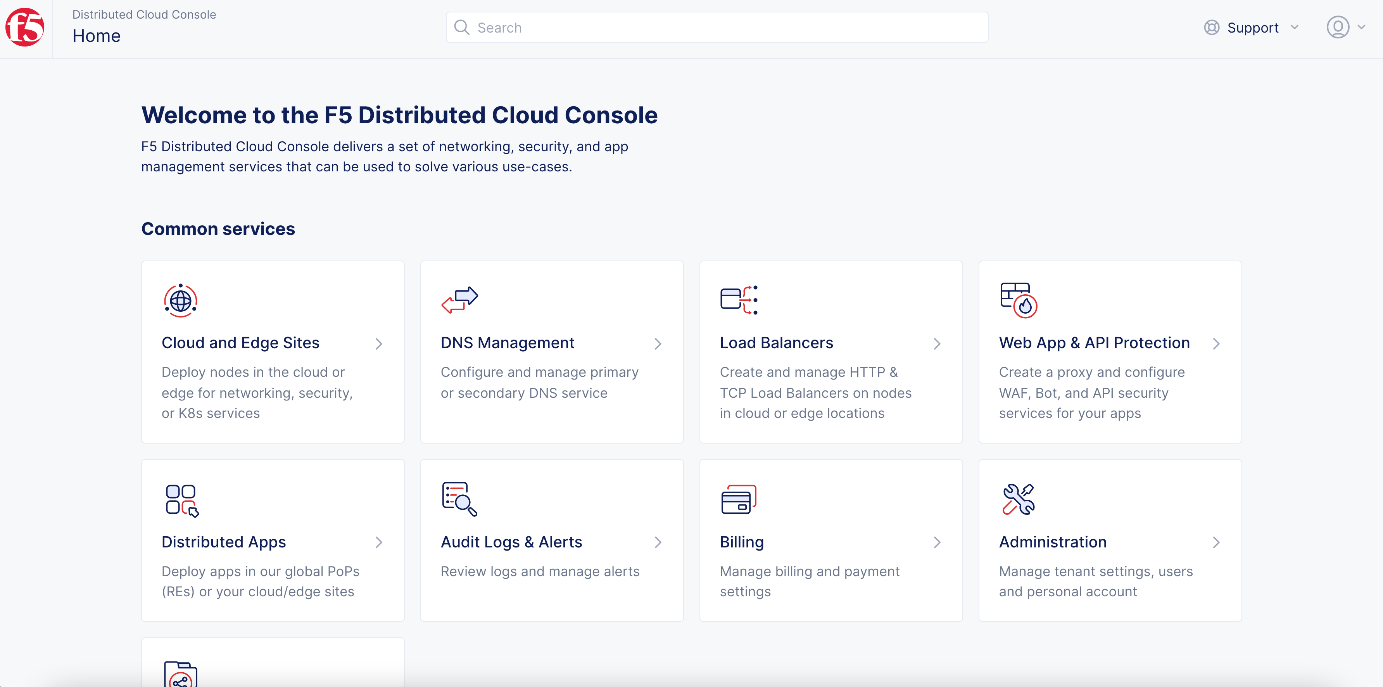Viewport: 1383px width, 687px height.
Task: Click 'Deploy apps in our global PoPs' description
Action: click(x=261, y=581)
